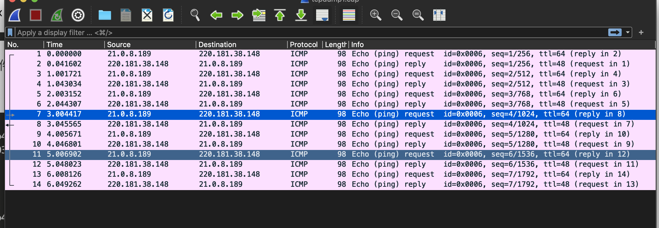The width and height of the screenshot is (659, 228).
Task: Select packet 1 at time 0.000000
Action: pyautogui.click(x=330, y=54)
